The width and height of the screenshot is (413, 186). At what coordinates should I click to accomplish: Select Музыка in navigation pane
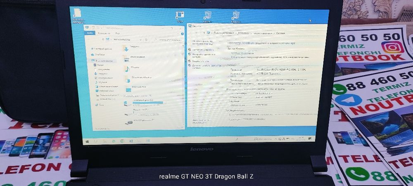(101, 82)
